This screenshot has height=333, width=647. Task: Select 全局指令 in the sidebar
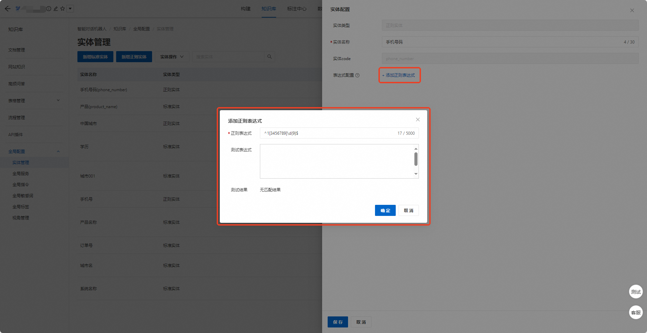(x=21, y=184)
